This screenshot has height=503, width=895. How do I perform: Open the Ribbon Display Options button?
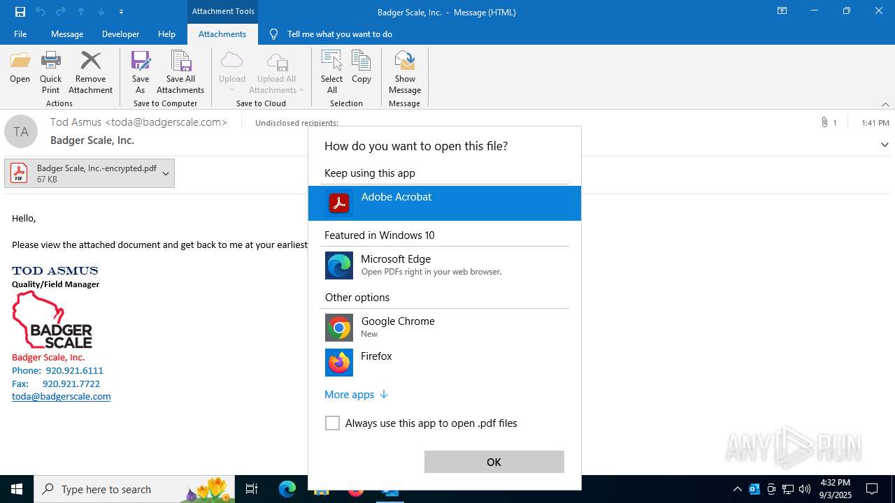(x=782, y=11)
